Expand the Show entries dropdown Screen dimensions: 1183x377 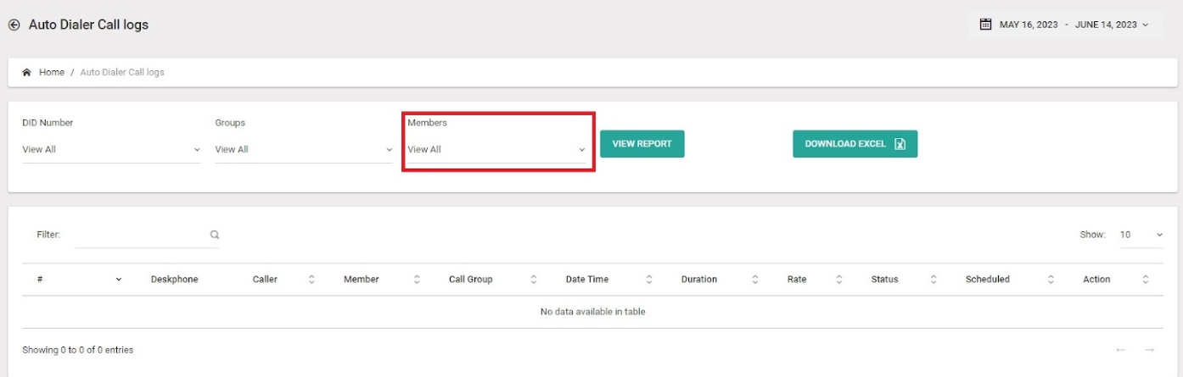point(1141,235)
